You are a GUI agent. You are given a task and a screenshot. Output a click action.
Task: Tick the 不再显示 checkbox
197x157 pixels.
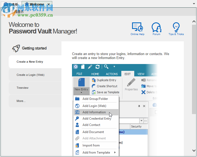[8, 12]
